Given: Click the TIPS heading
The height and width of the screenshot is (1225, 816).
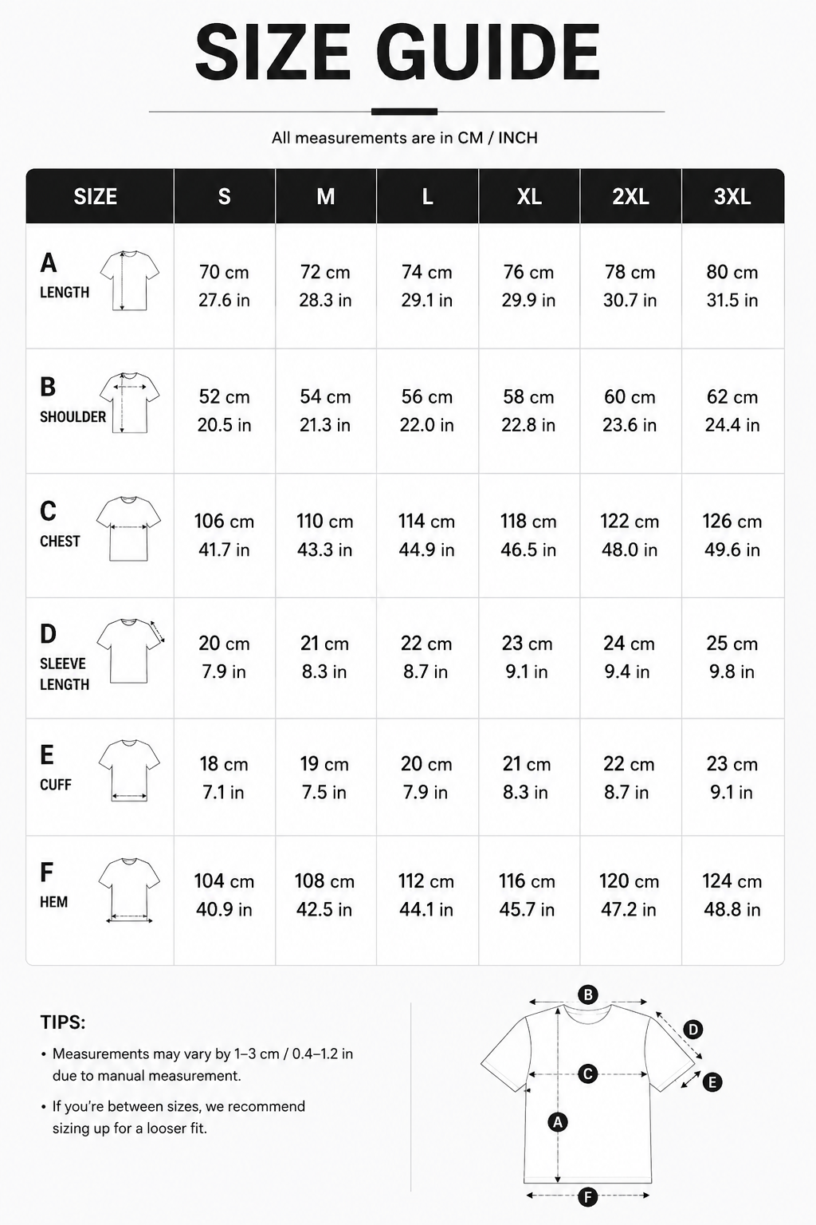Looking at the screenshot, I should click(63, 1022).
